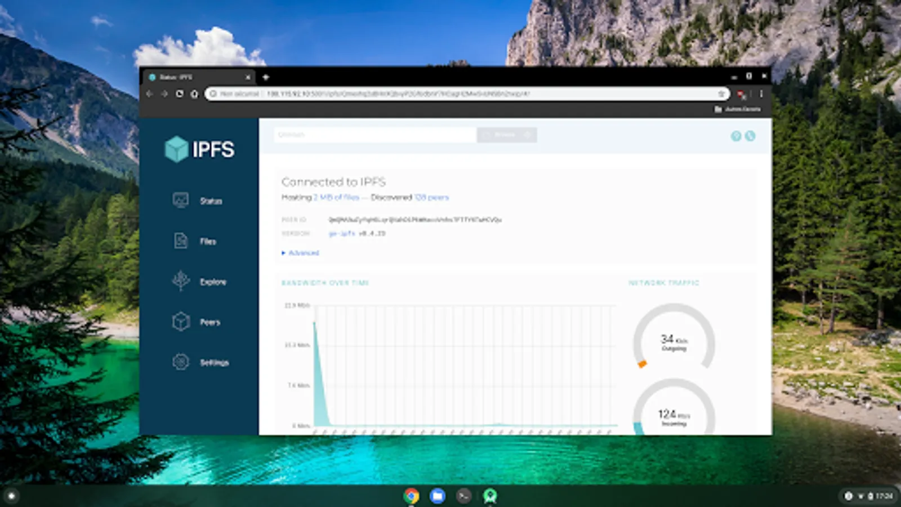Screen dimensions: 901x507
Task: Select the Status IPFS browser tab
Action: (199, 77)
